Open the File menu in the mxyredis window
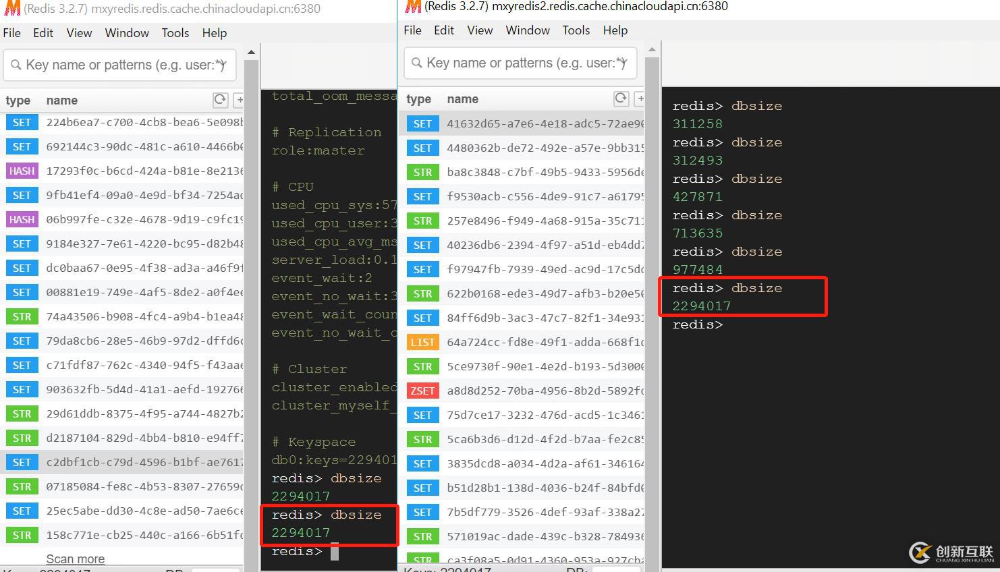 click(12, 33)
